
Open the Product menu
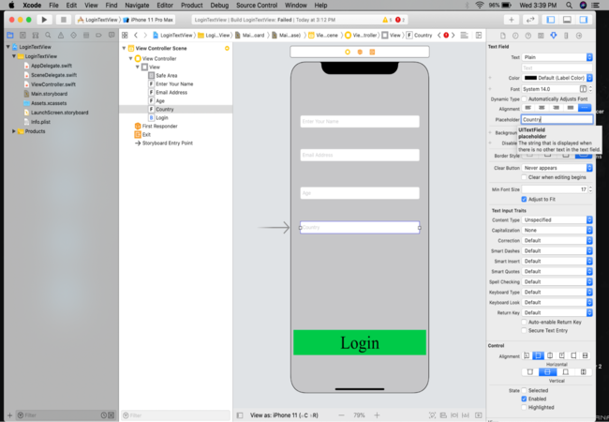click(x=191, y=5)
